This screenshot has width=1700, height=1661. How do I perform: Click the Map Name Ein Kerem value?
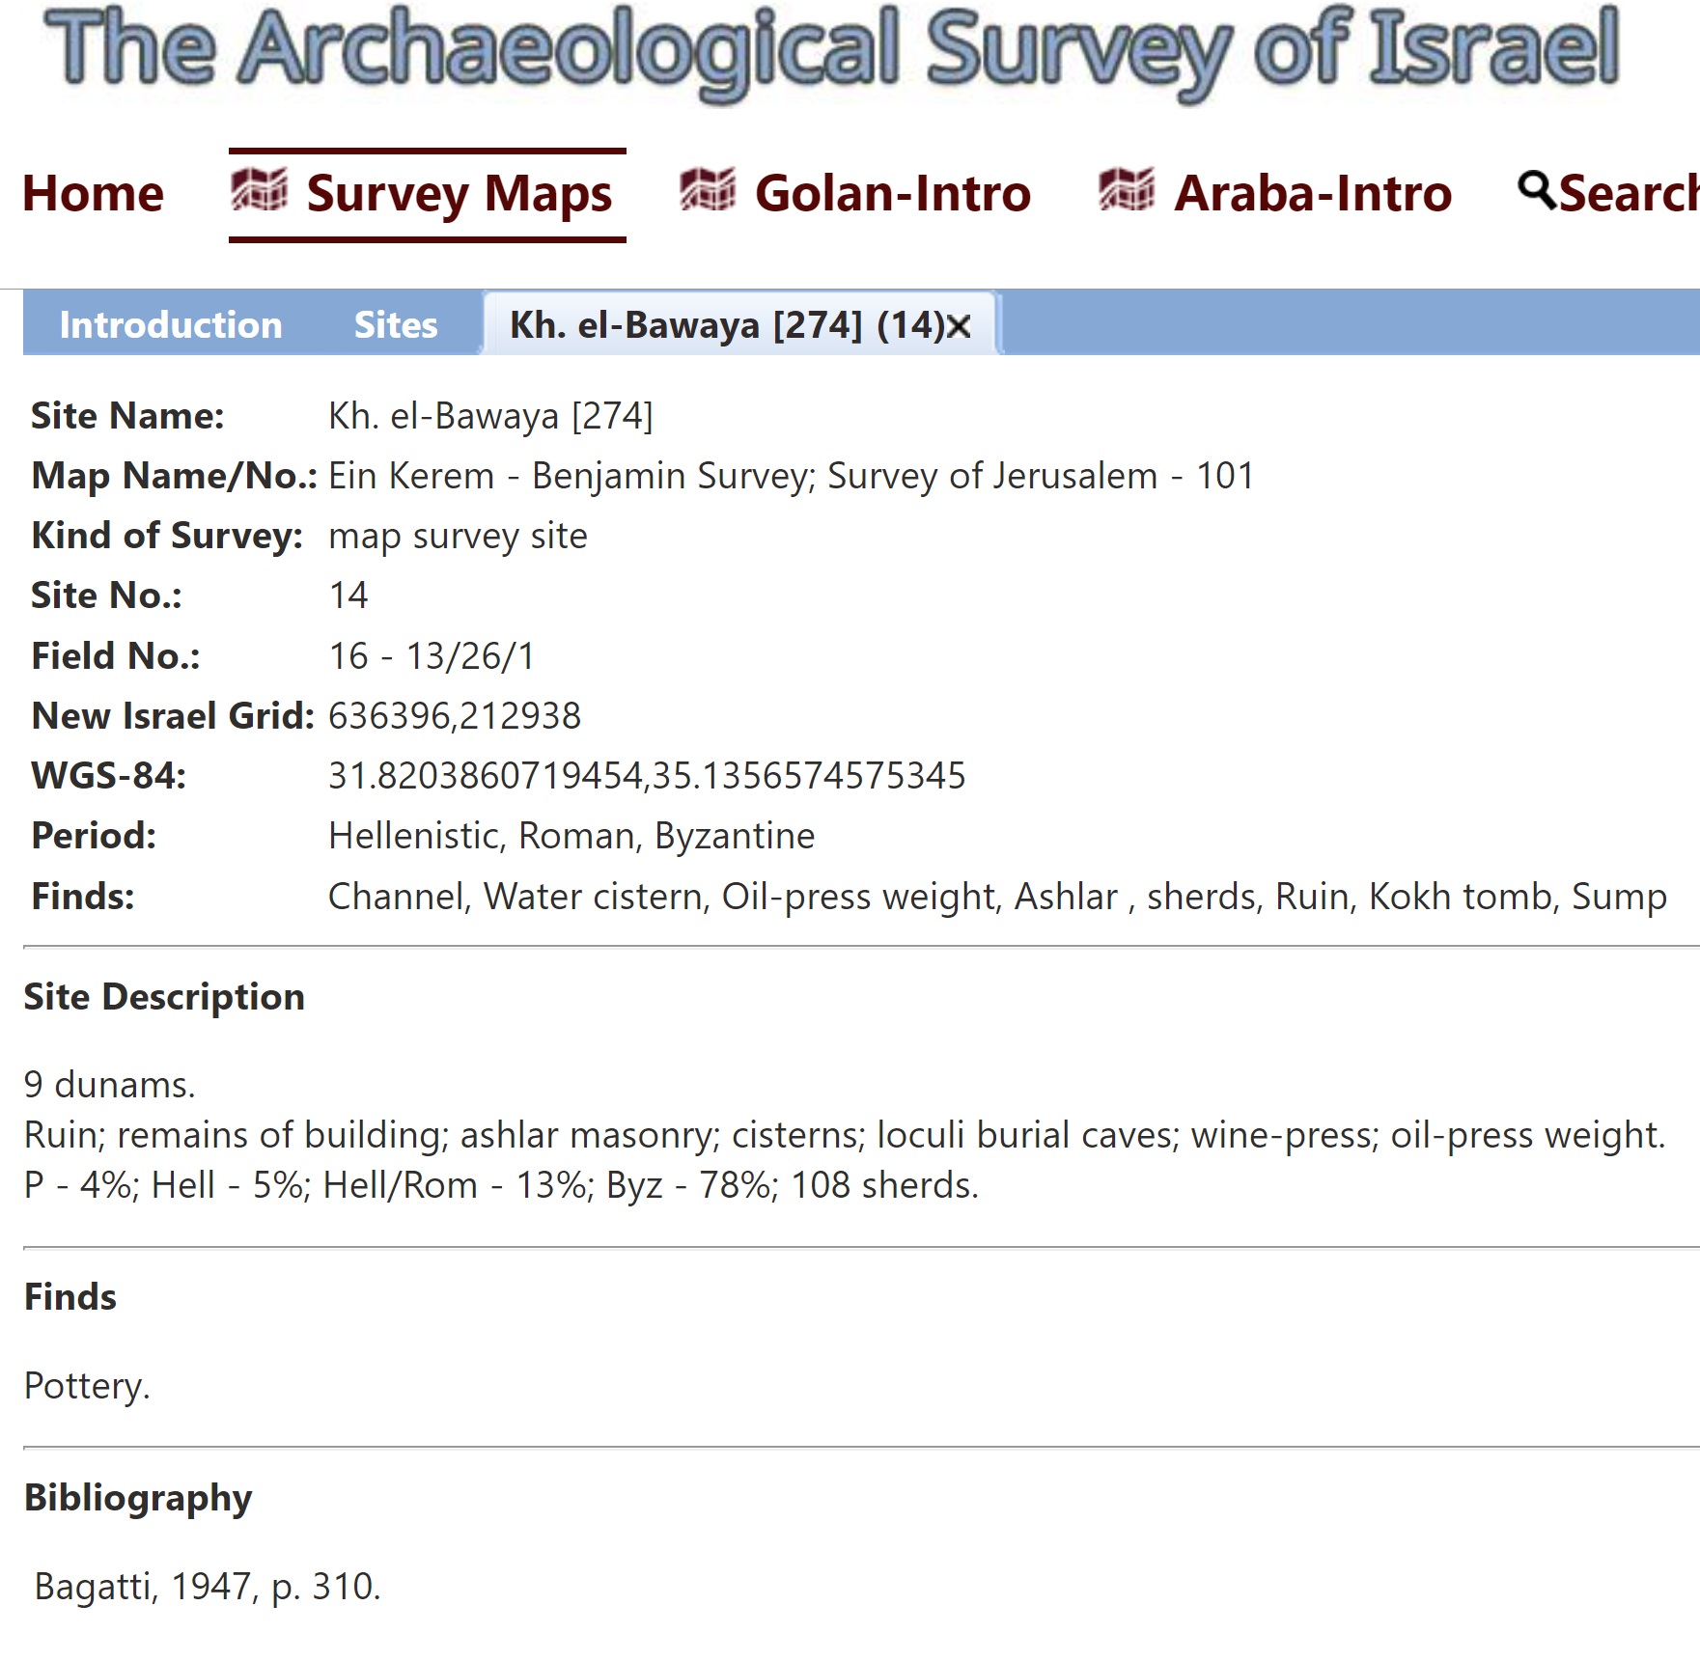point(791,476)
